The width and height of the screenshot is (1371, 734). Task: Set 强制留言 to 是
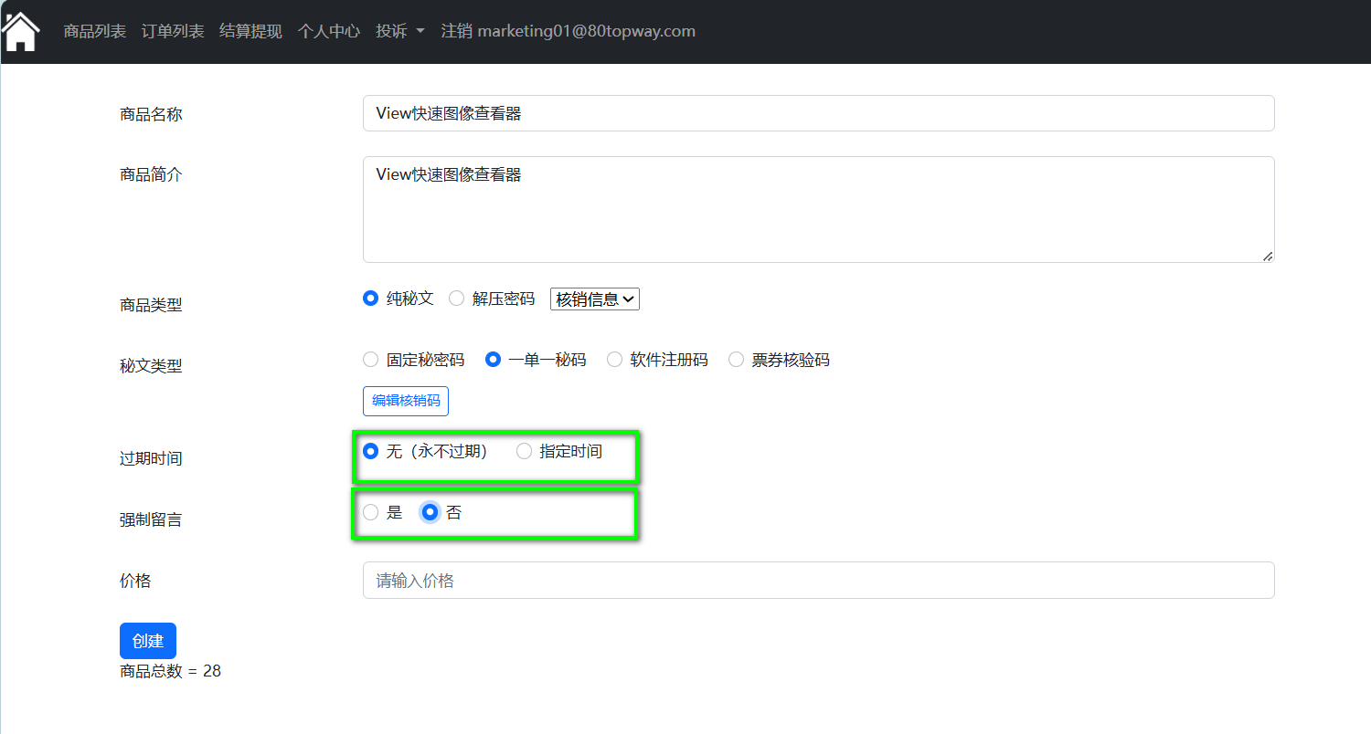pos(371,513)
